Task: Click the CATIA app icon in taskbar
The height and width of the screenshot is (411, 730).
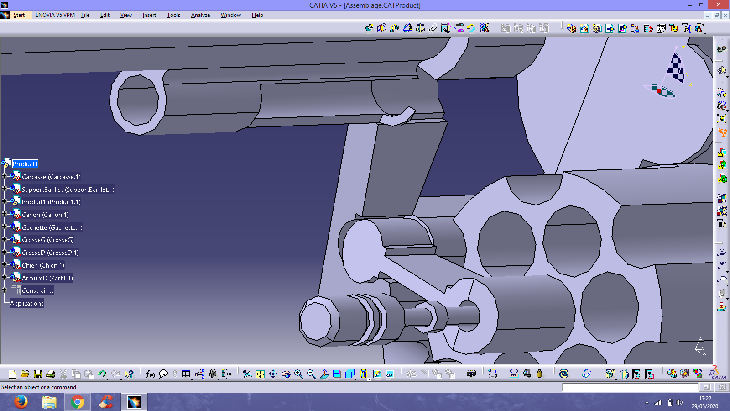Action: coord(134,402)
